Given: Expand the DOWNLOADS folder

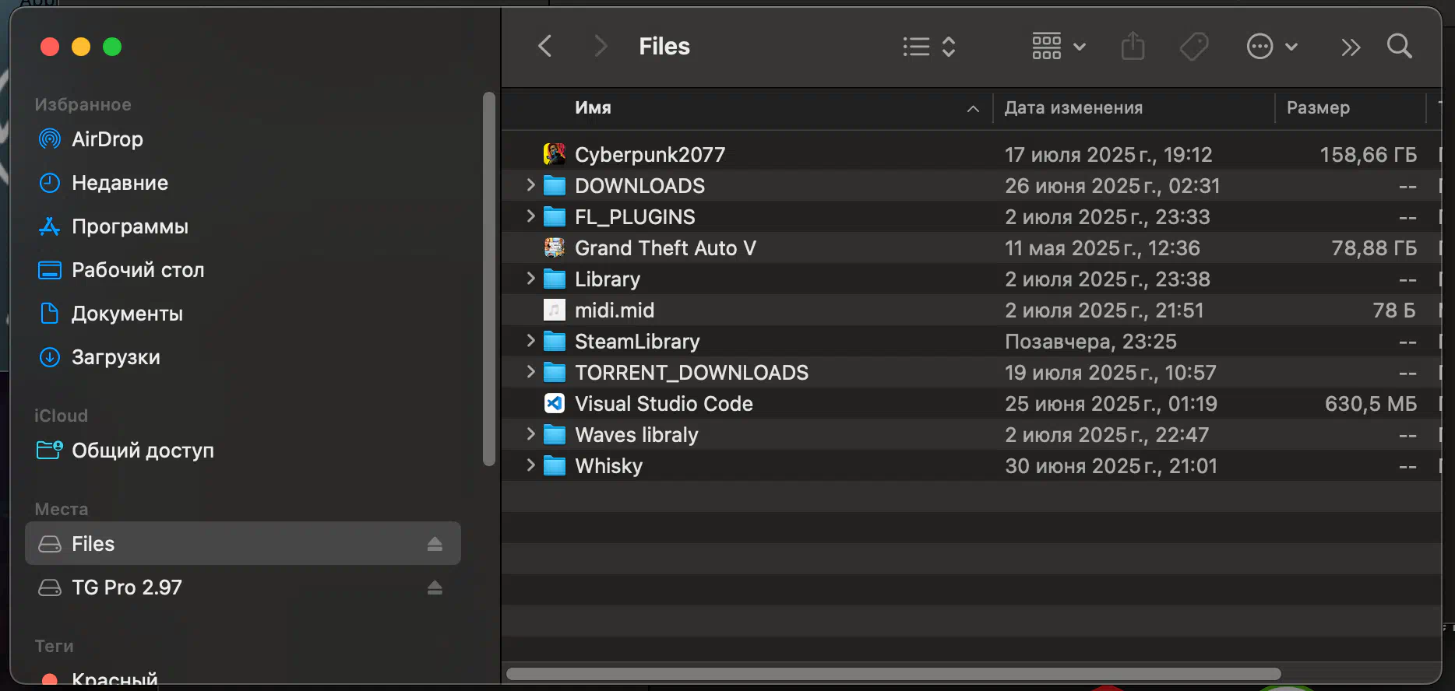Looking at the screenshot, I should (530, 185).
